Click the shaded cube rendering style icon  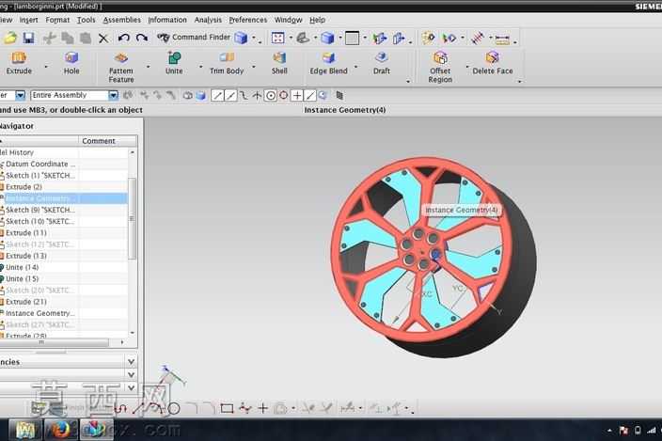click(327, 38)
